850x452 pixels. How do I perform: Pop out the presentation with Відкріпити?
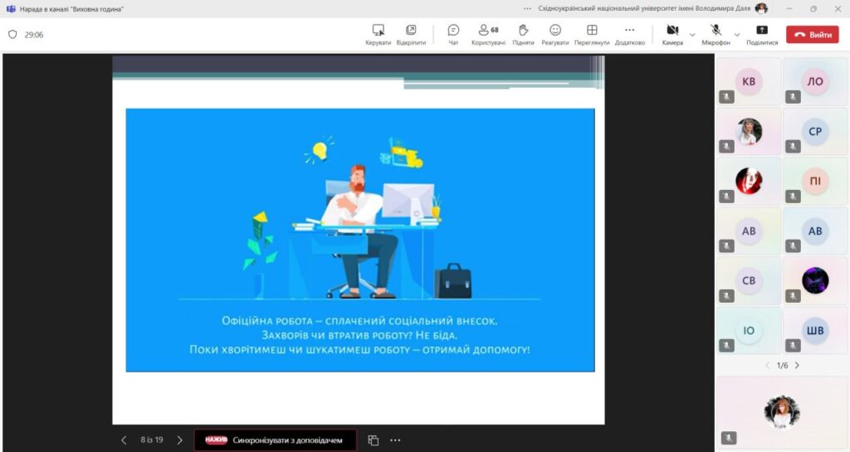(411, 31)
